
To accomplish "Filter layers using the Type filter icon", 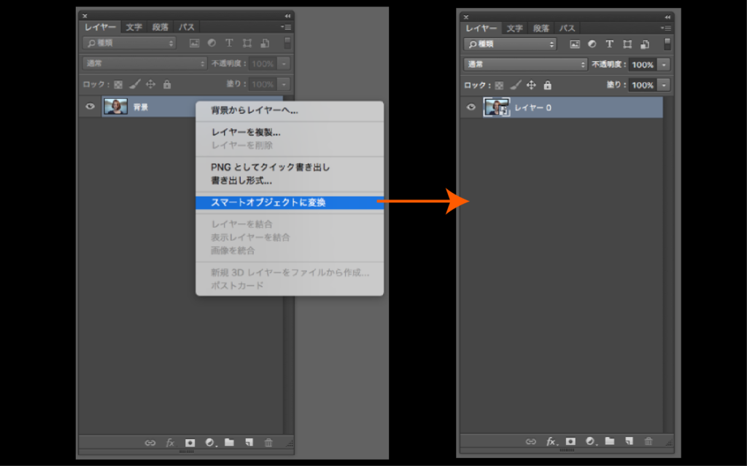I will (229, 43).
